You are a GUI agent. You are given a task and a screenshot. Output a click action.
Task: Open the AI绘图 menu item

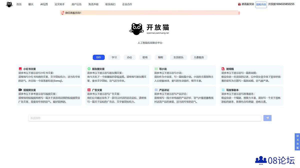(44, 4)
